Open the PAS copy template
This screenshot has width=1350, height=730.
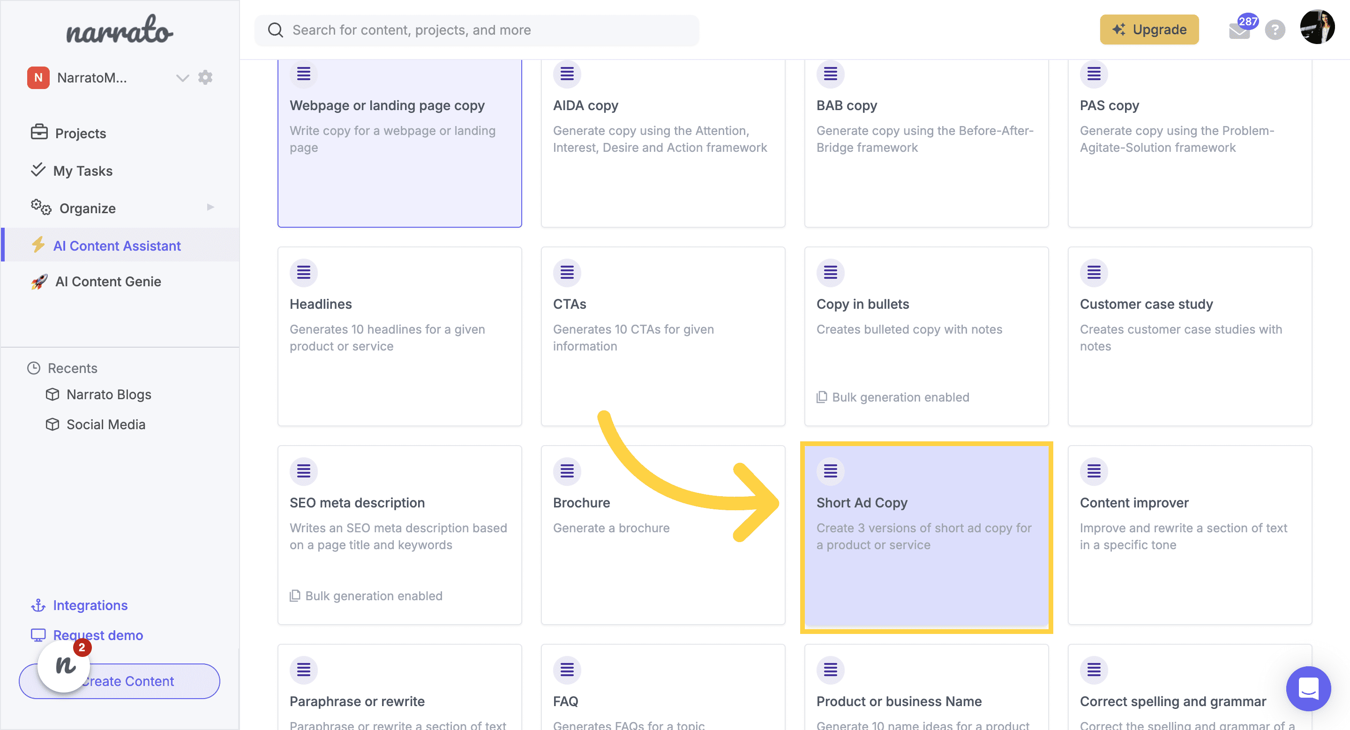coord(1190,143)
